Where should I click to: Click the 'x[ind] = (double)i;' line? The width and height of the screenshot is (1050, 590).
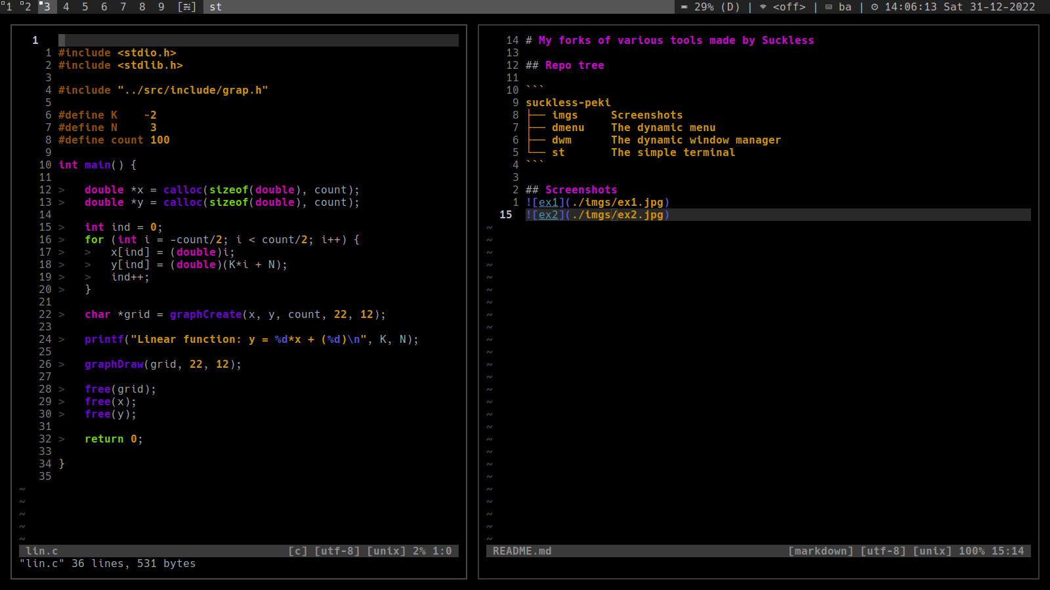(x=173, y=252)
